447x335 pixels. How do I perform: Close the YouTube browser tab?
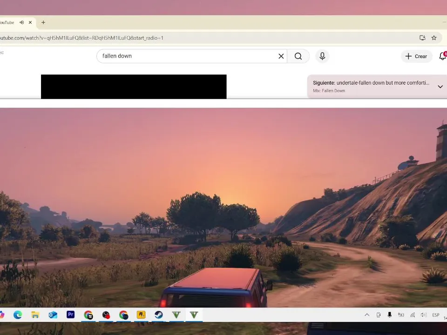[x=30, y=22]
